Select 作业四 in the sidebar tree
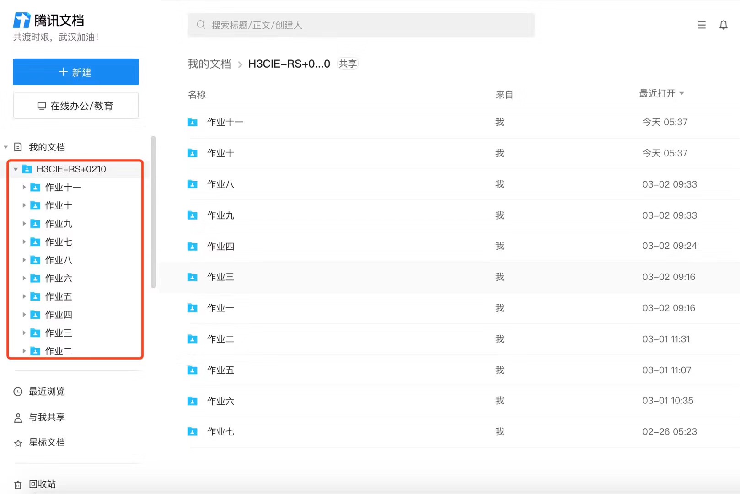 [59, 315]
